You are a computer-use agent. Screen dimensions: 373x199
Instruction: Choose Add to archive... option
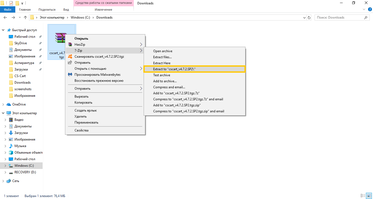[x=195, y=81]
